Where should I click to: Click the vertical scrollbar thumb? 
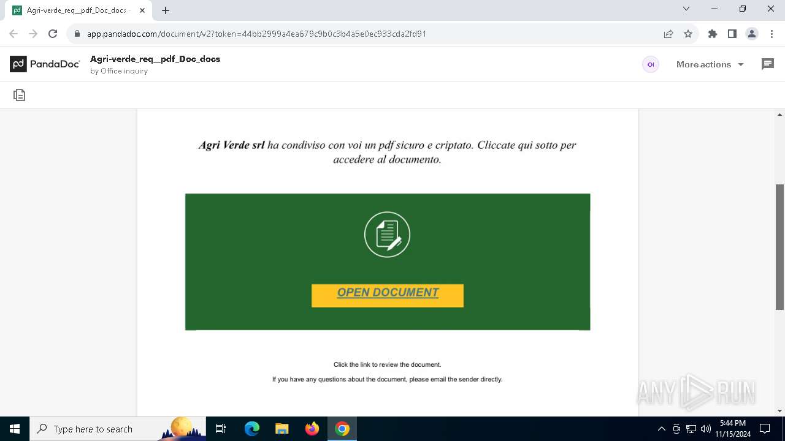(780, 247)
